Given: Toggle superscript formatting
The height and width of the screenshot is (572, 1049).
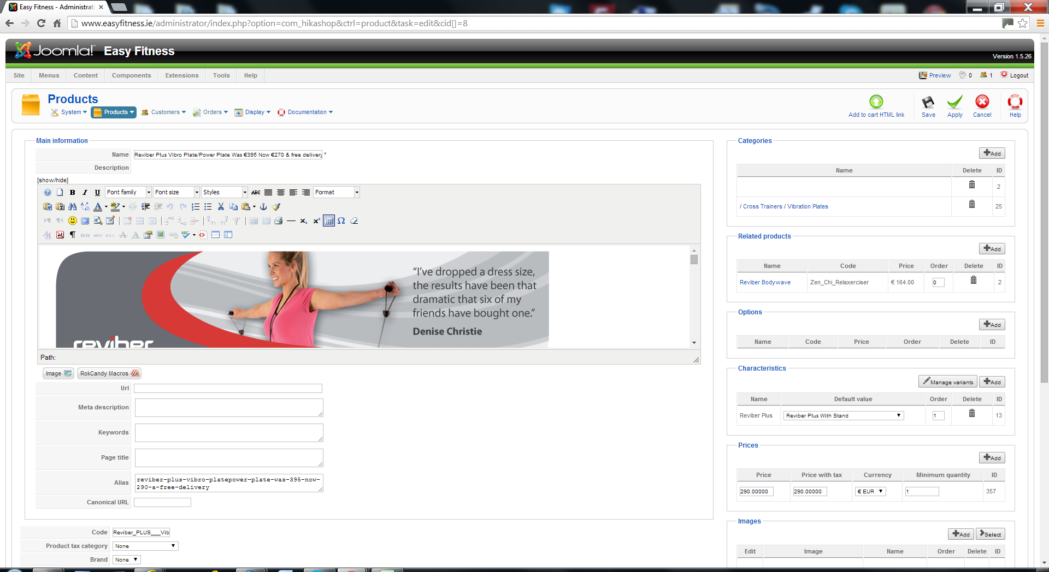Looking at the screenshot, I should 316,221.
